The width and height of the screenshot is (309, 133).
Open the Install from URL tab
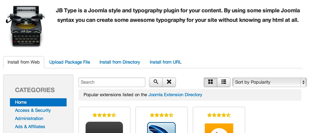click(165, 62)
